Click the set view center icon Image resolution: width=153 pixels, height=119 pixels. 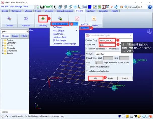112,7
